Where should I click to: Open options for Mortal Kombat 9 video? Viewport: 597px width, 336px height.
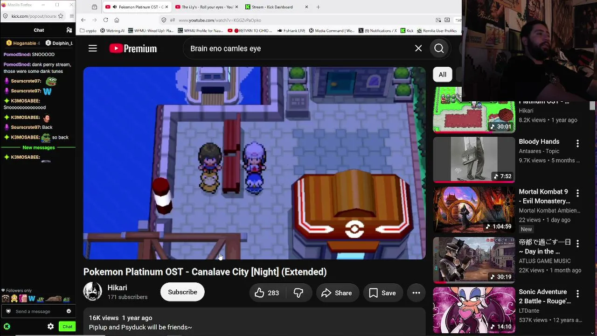tap(577, 193)
